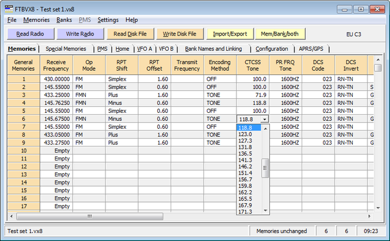Click receive frequency cell 433.27500
390x241 pixels.
point(56,143)
